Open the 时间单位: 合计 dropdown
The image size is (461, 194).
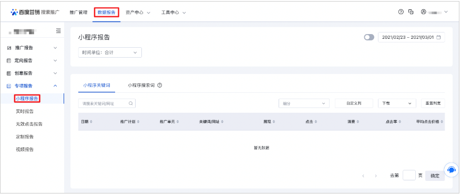click(110, 52)
